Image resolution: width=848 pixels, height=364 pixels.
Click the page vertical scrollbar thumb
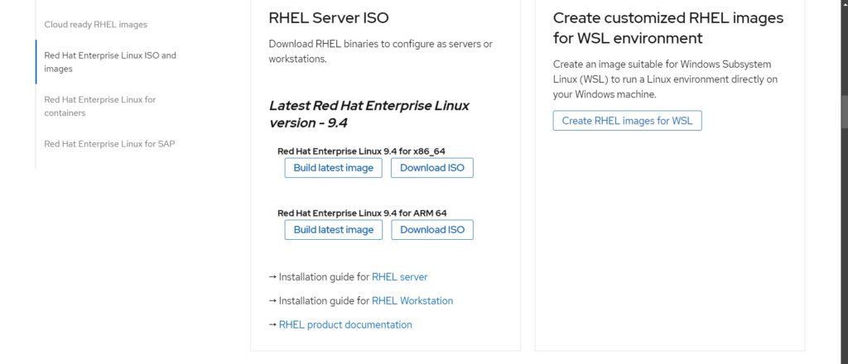tap(844, 113)
